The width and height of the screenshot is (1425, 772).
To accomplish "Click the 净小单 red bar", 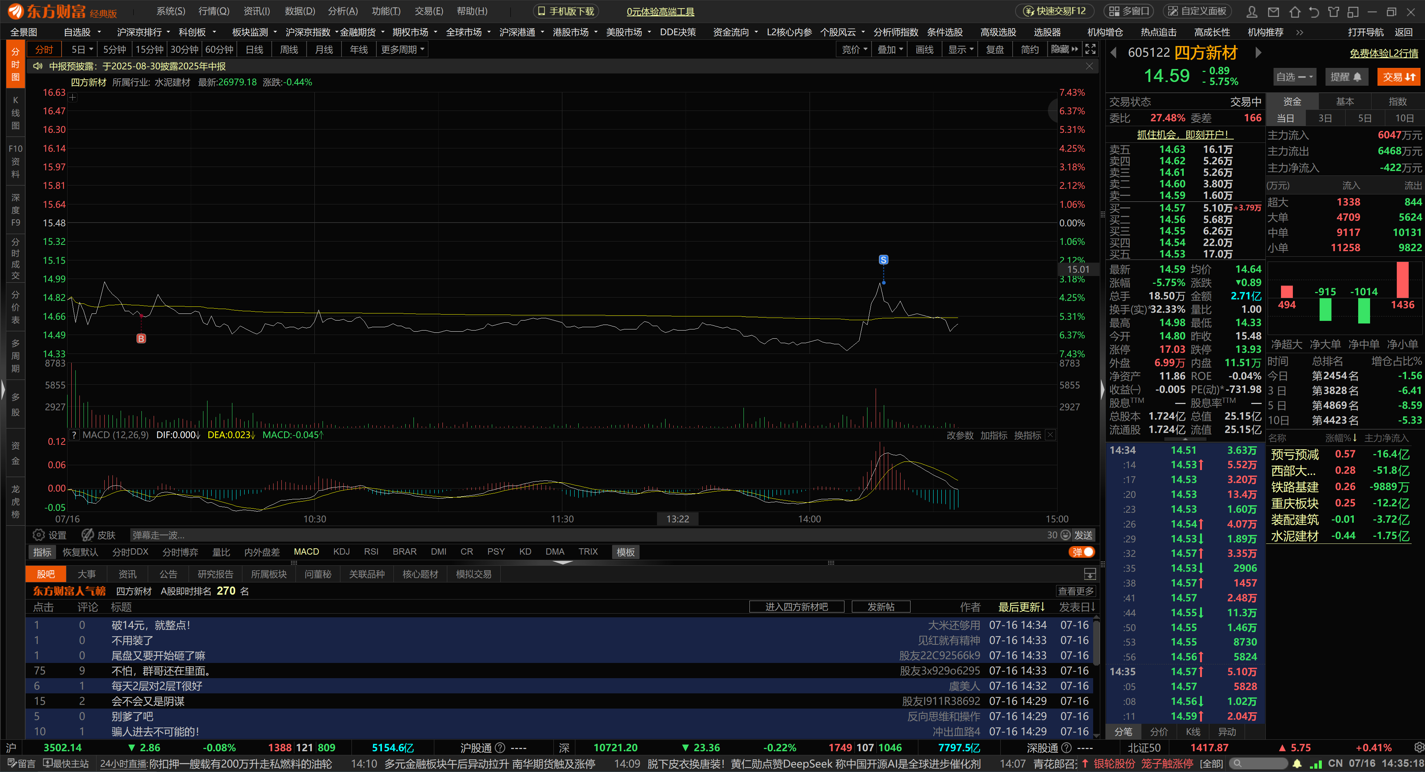I will pos(1402,280).
